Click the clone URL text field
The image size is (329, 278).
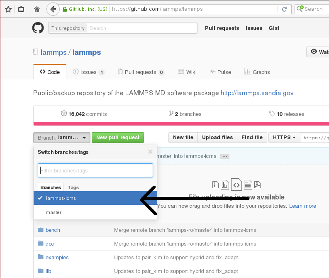point(315,138)
